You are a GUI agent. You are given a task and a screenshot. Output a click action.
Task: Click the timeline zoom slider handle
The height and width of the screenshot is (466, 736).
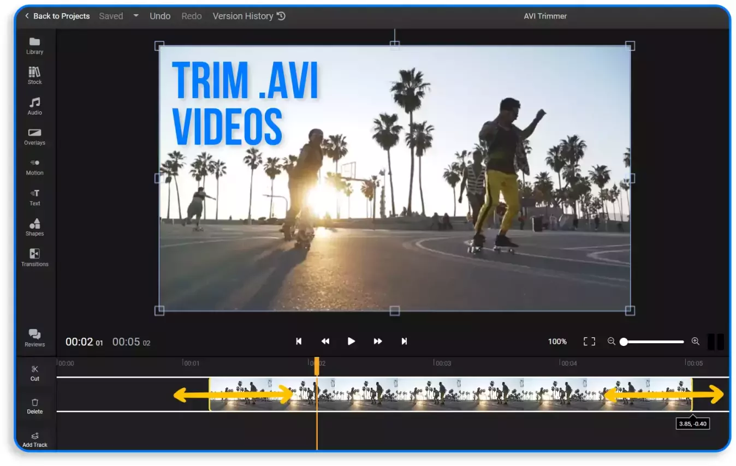coord(624,342)
